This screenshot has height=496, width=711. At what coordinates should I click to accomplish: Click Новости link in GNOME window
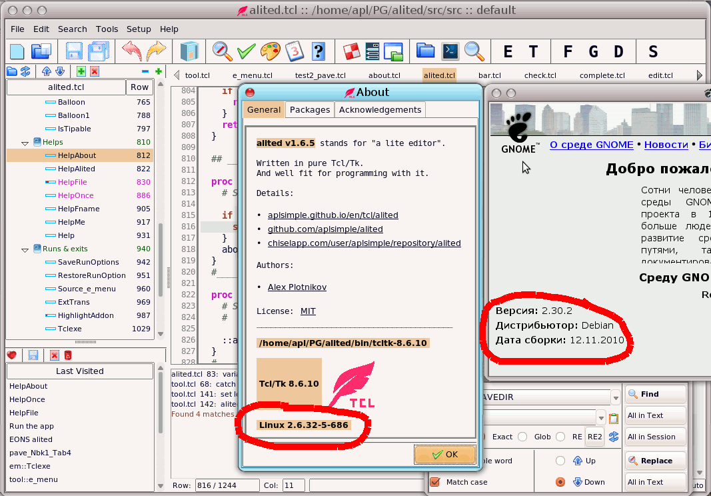tap(666, 145)
